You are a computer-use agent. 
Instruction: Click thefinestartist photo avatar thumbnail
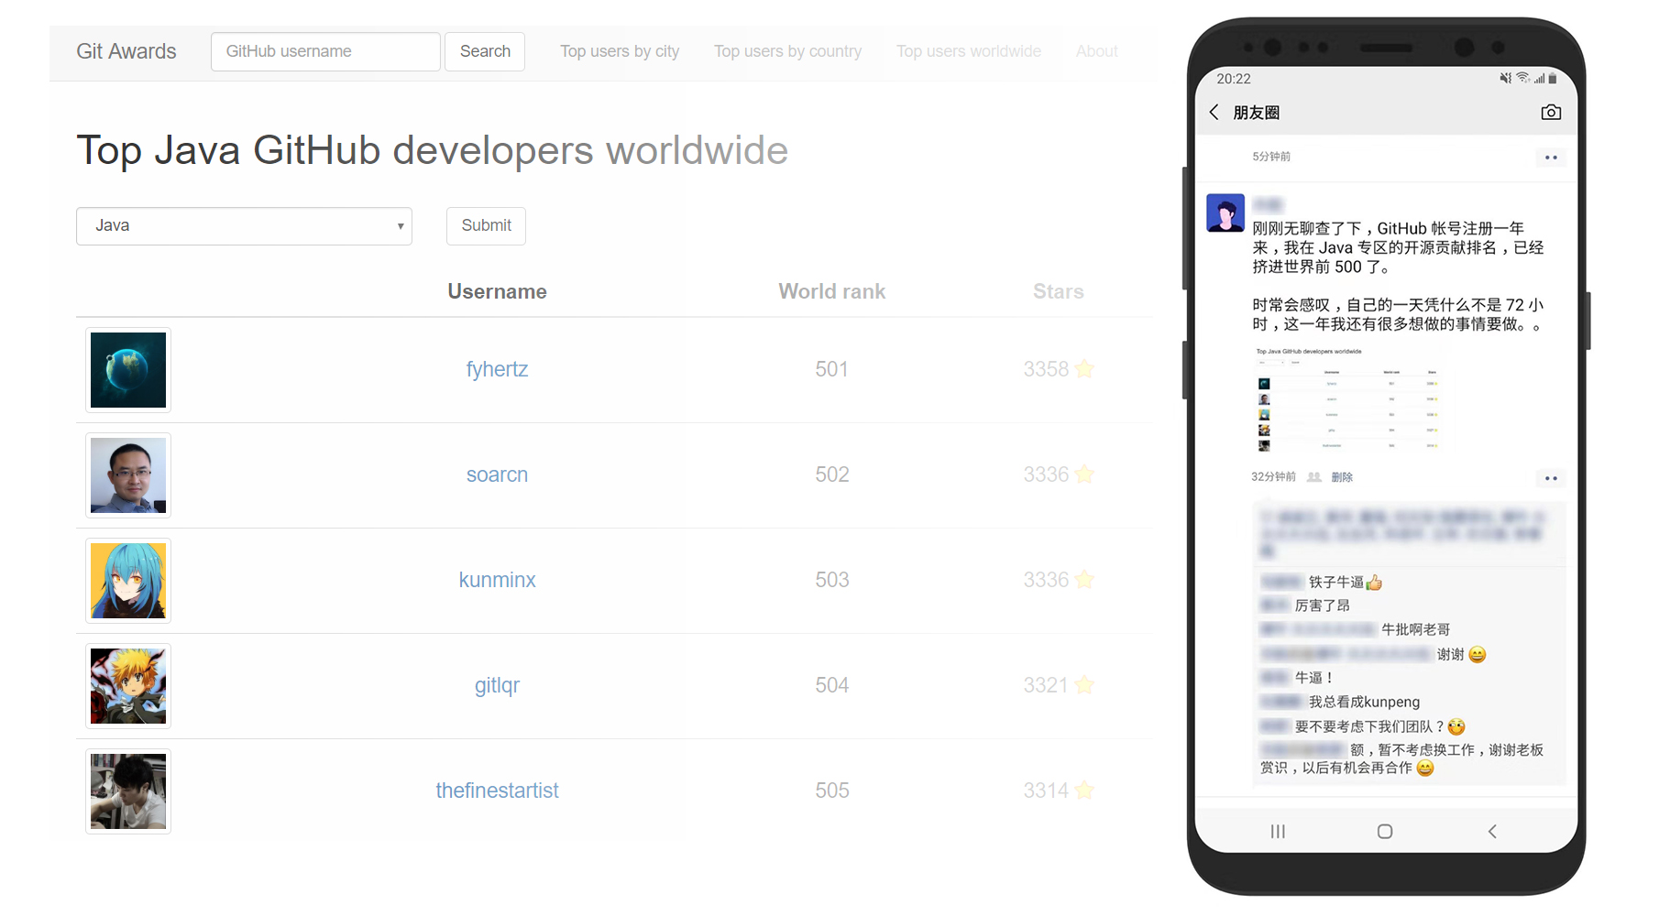click(128, 791)
